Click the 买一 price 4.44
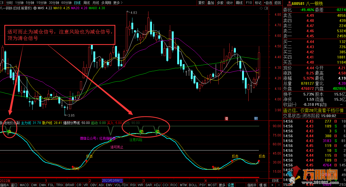 [x=310, y=42]
